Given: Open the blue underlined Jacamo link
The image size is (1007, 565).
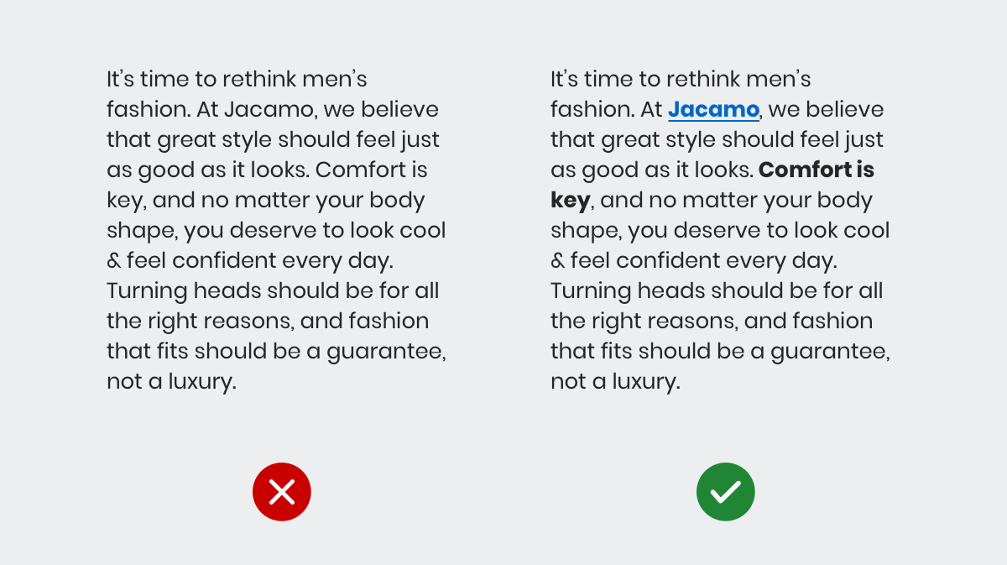Looking at the screenshot, I should coord(713,110).
